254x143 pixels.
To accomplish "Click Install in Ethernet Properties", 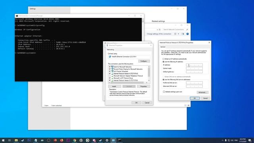I will click(115, 87).
